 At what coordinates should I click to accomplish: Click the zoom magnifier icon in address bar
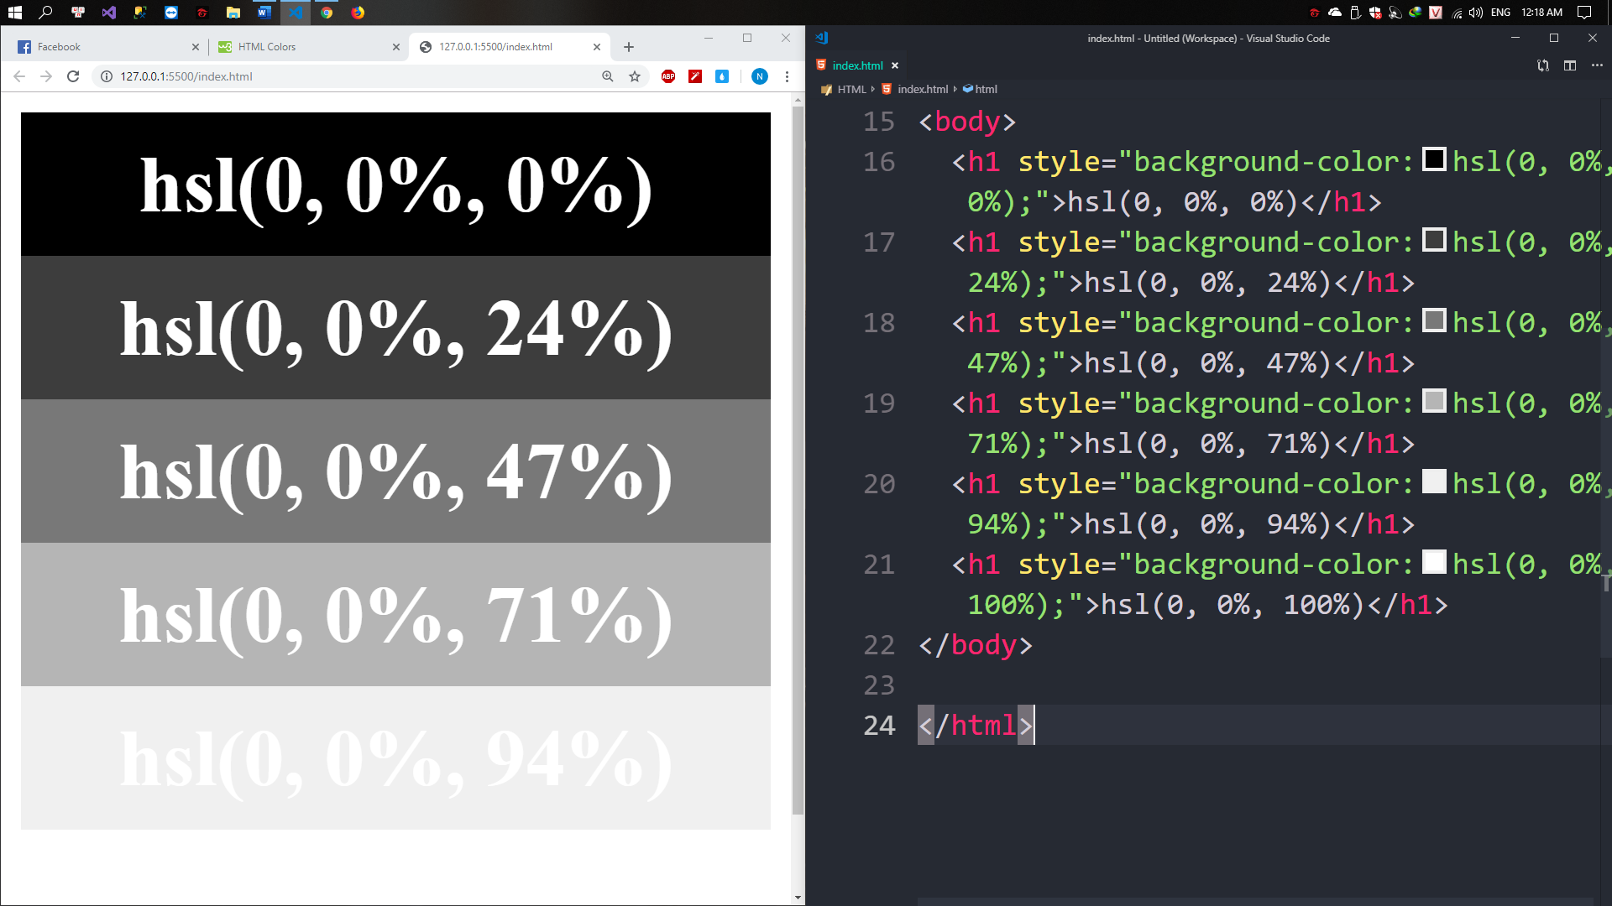(608, 76)
